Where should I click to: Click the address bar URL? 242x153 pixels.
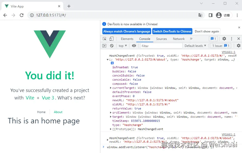[x=51, y=15]
